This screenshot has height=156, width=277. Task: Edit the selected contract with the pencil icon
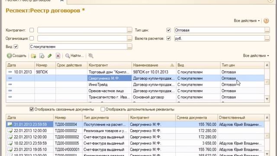[x=50, y=56]
